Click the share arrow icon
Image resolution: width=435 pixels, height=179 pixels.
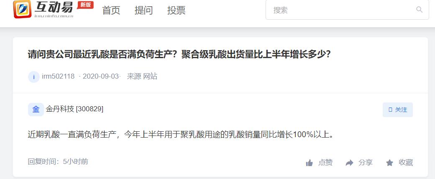point(350,163)
